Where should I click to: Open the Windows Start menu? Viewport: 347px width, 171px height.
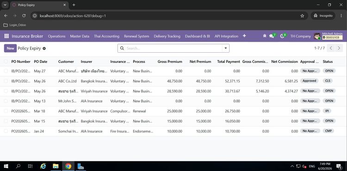point(6,166)
